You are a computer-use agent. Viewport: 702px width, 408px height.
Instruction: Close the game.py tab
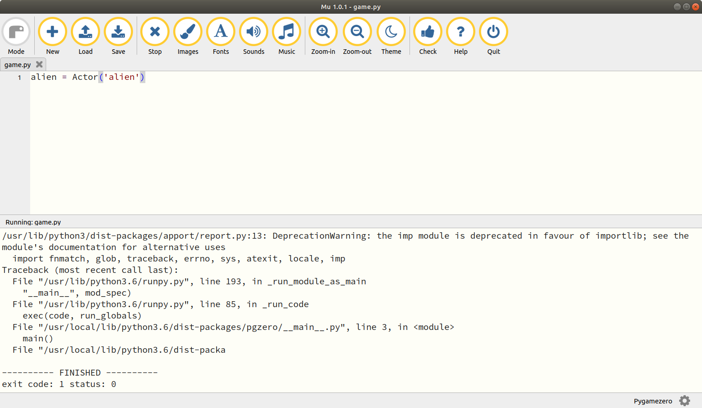tap(39, 64)
